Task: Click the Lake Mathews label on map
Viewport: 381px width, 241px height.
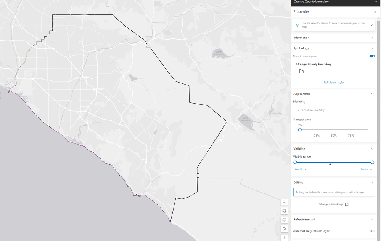Action: (219, 53)
